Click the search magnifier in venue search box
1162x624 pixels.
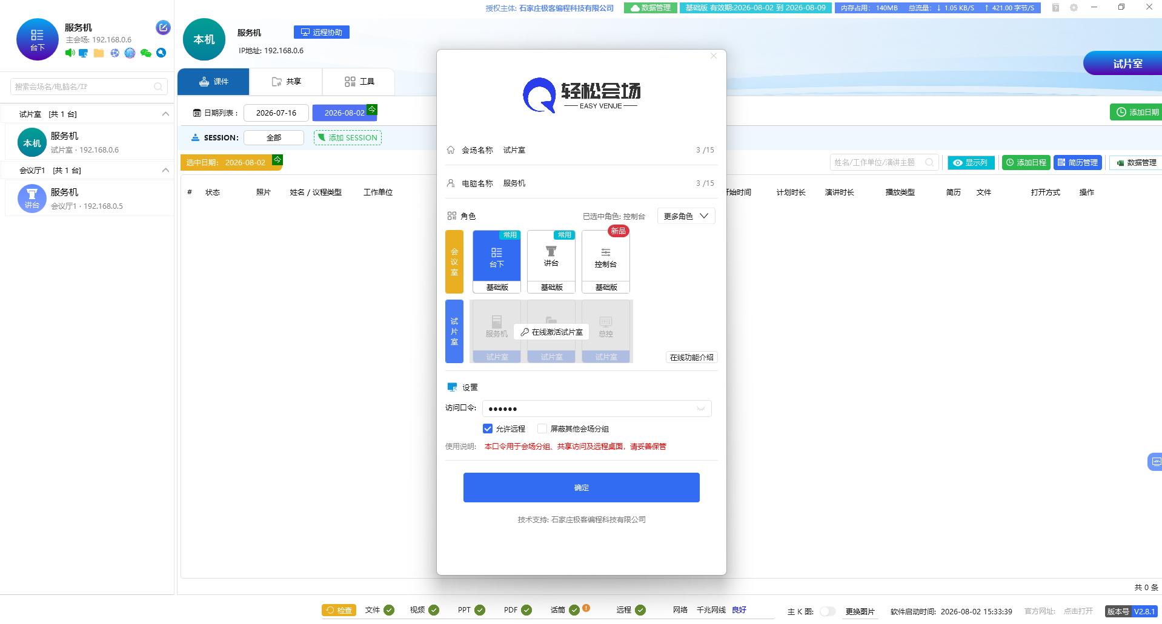tap(158, 87)
